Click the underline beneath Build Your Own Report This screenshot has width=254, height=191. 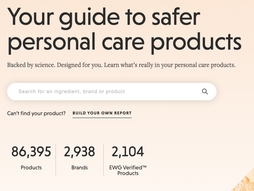[x=102, y=118]
